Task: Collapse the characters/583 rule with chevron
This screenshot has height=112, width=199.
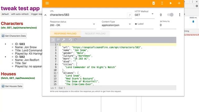Action: coord(45,15)
